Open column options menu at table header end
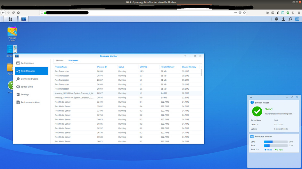The height and width of the screenshot is (169, 302). pos(201,67)
